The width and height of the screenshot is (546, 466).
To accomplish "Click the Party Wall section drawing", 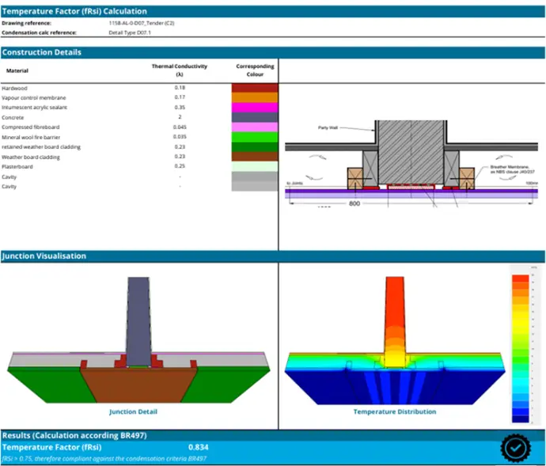I will 411,162.
